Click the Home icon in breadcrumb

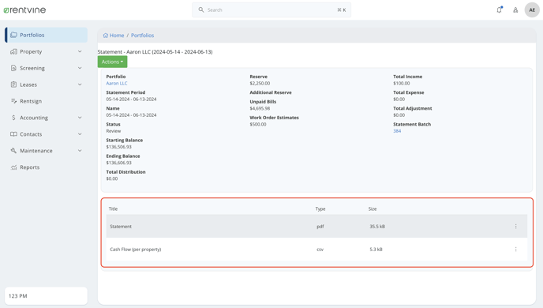click(x=106, y=36)
